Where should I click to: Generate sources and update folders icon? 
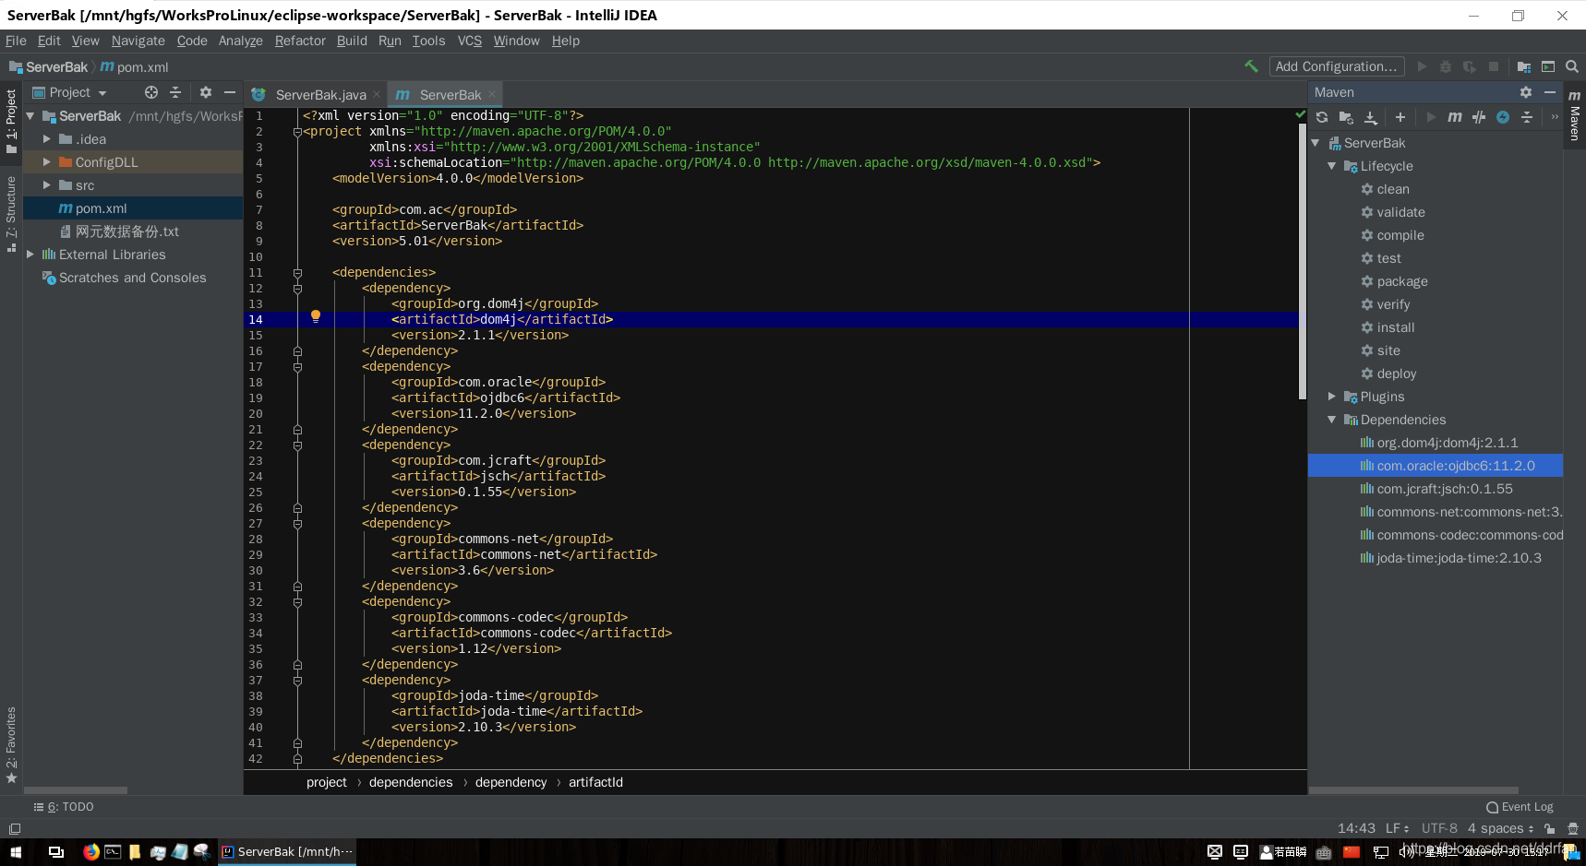coord(1346,117)
